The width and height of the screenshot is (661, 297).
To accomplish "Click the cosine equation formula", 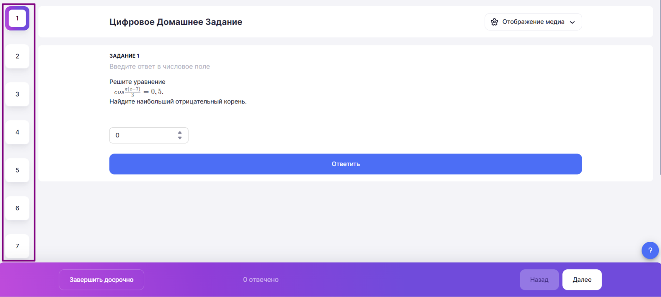I will (139, 92).
